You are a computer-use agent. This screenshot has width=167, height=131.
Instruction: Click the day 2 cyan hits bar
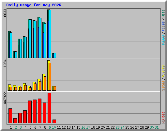[16, 55]
